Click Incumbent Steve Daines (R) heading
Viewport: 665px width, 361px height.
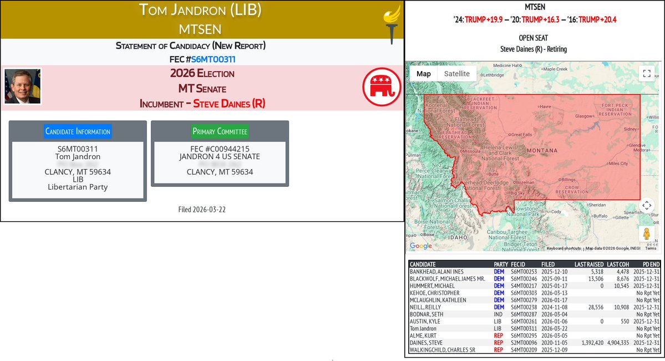[x=202, y=104]
